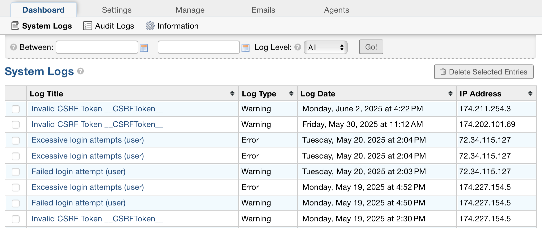The height and width of the screenshot is (228, 542).
Task: Tick checkbox for 4:52 PM excessive login row
Action: tap(16, 187)
